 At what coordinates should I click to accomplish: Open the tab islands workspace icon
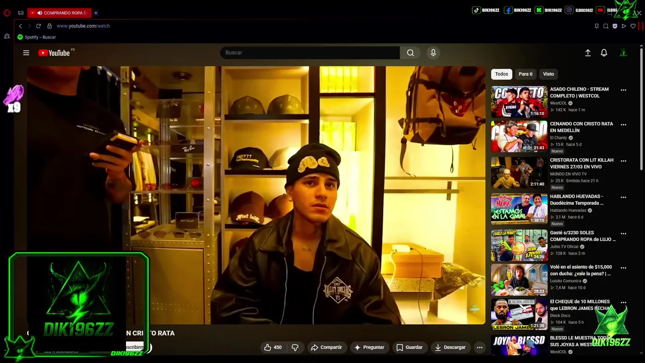tap(21, 13)
